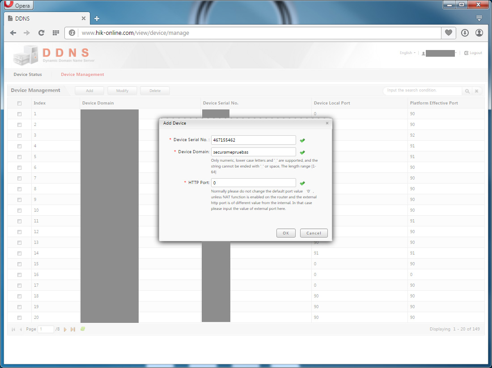
Task: Check the checkbox for index 11
Action: [x=19, y=222]
